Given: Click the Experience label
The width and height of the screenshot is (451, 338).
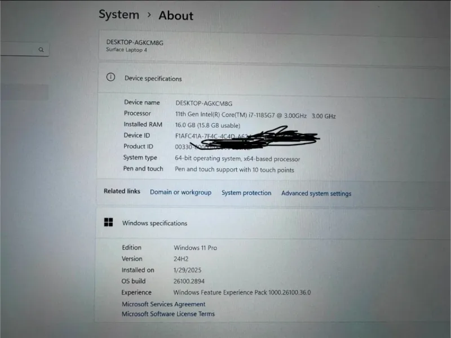Looking at the screenshot, I should pyautogui.click(x=136, y=292).
